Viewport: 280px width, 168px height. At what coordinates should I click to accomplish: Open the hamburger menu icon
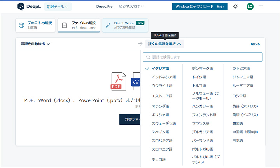(x=261, y=7)
